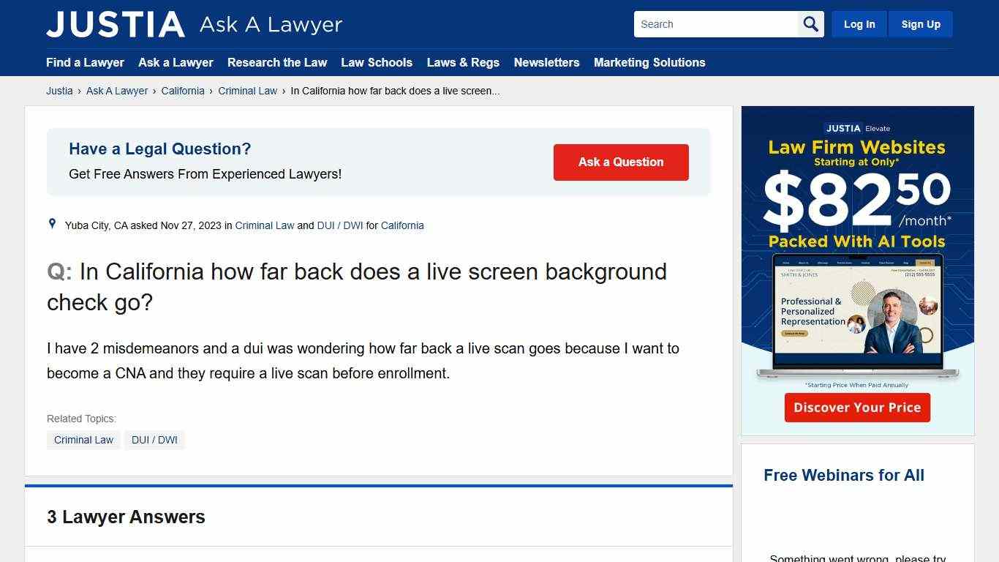Open Marketing Solutions from the navbar

649,63
